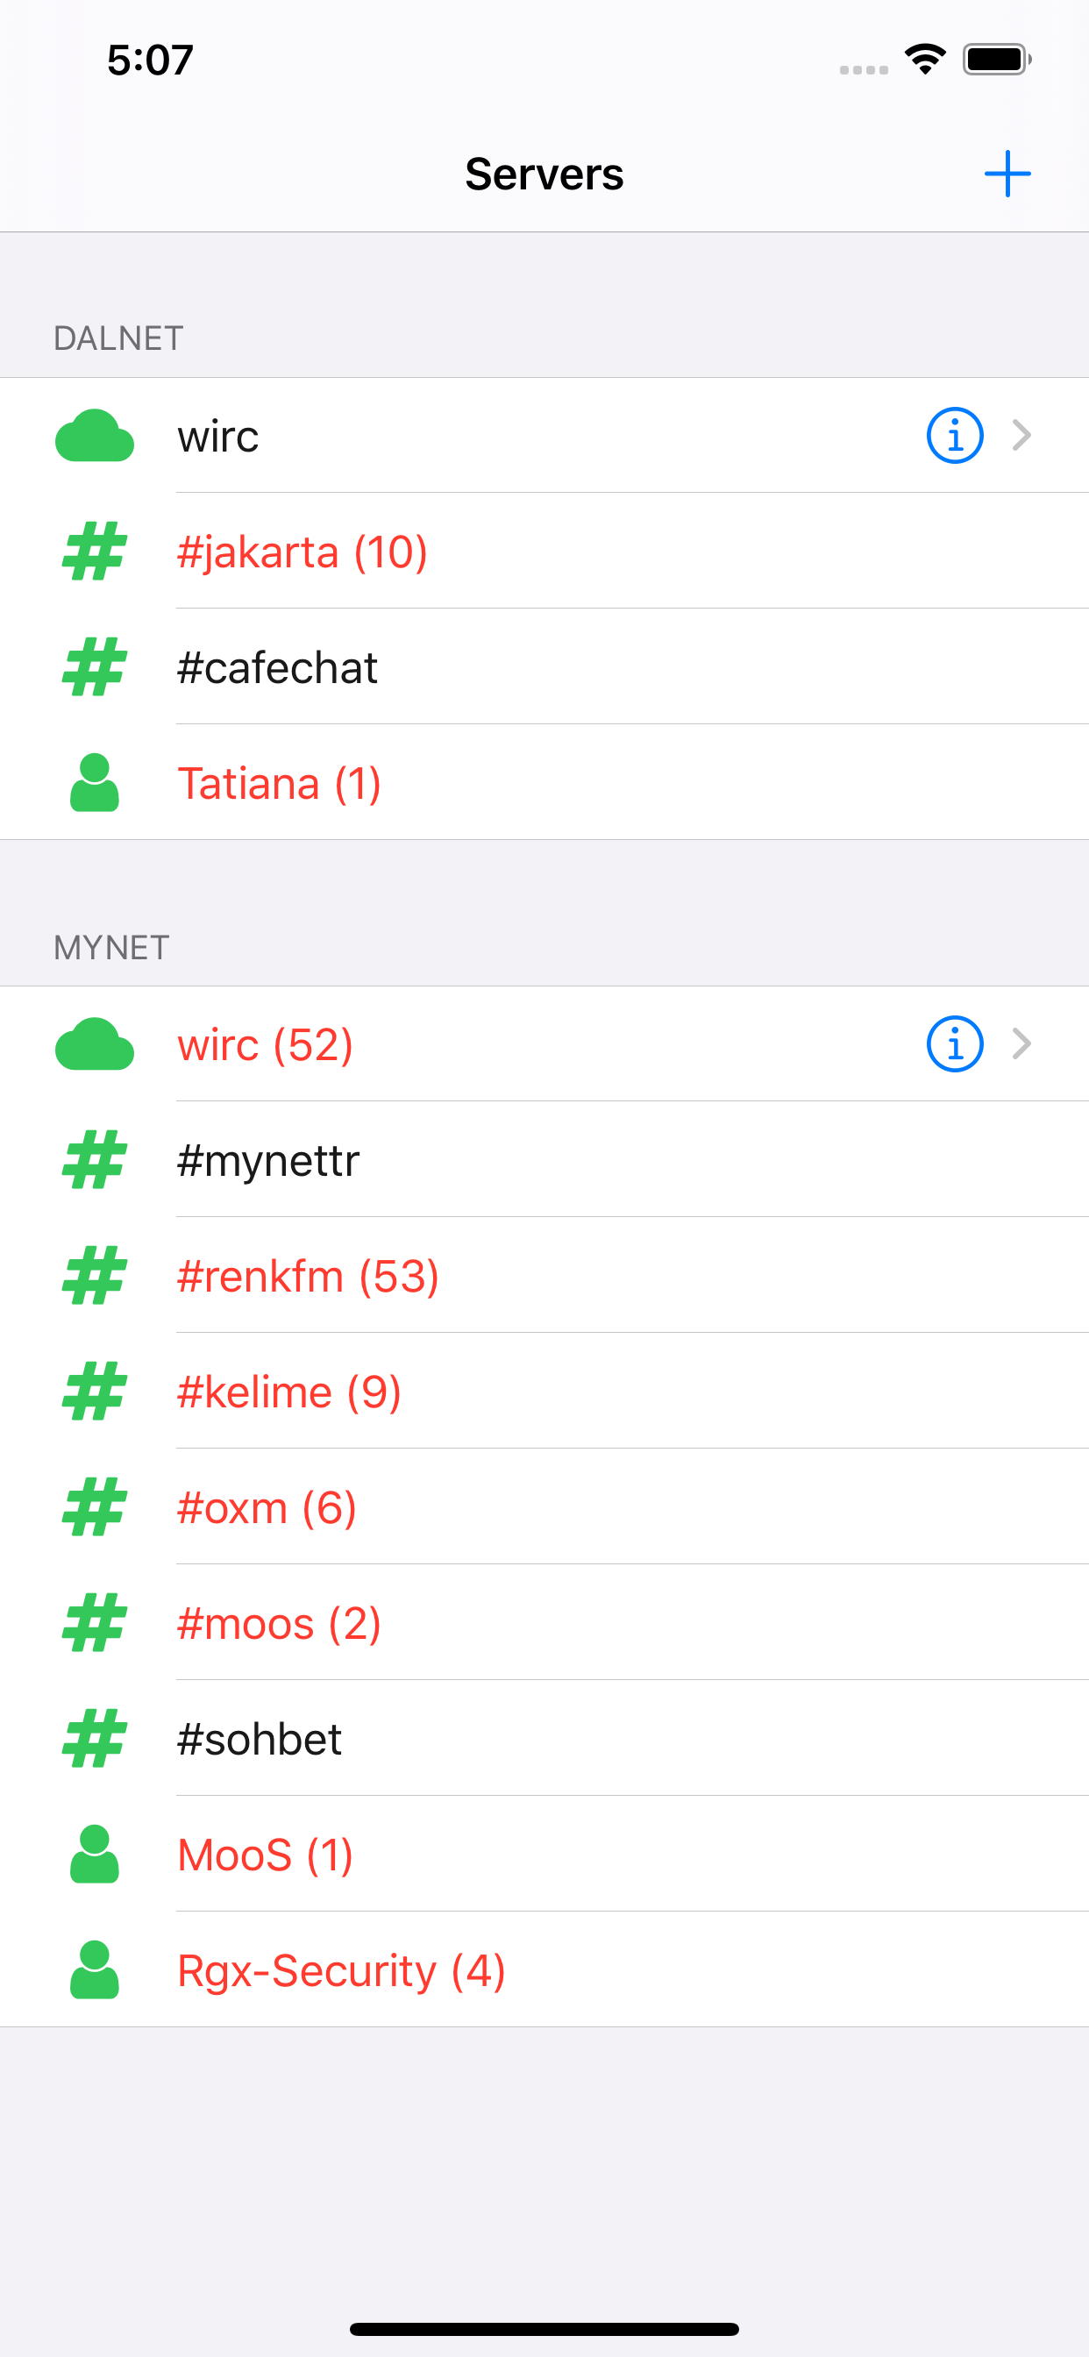
Task: Open info for MYNET wirc server
Action: 955,1044
